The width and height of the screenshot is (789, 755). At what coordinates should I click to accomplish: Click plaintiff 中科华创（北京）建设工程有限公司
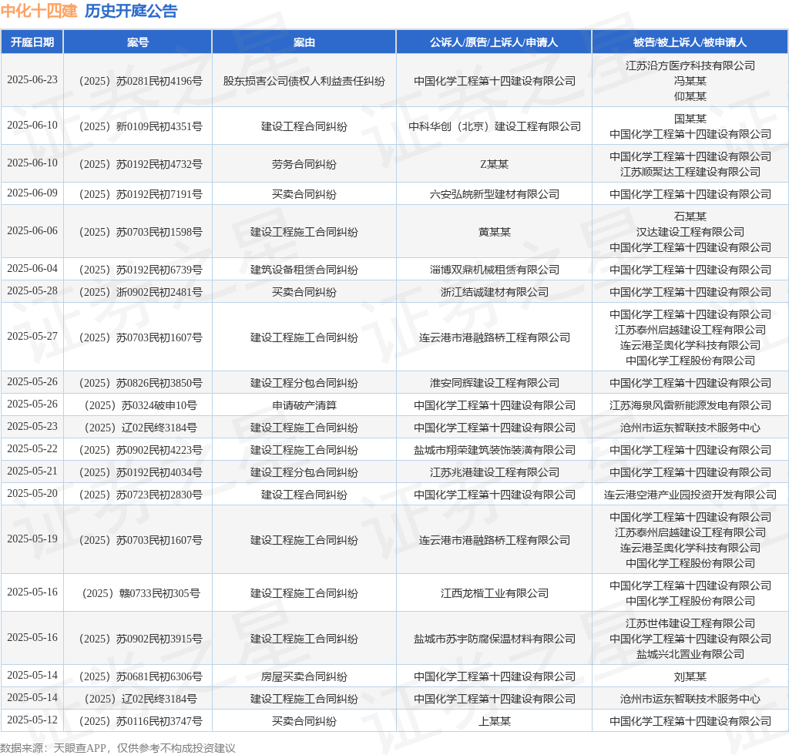(x=494, y=126)
